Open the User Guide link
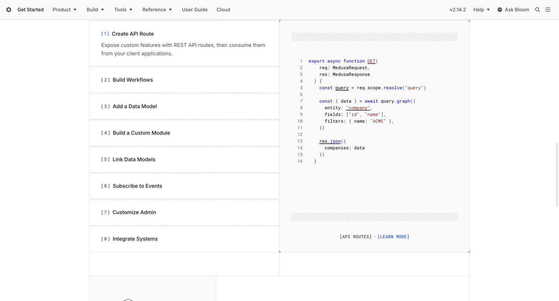Screen dimensions: 559x301 [195, 10]
